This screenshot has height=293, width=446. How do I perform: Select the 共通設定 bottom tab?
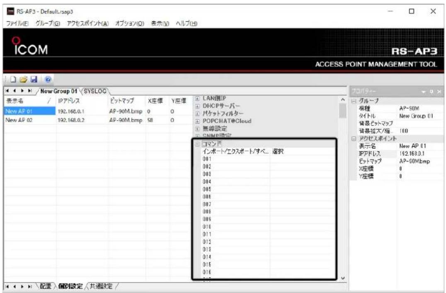[x=101, y=286]
